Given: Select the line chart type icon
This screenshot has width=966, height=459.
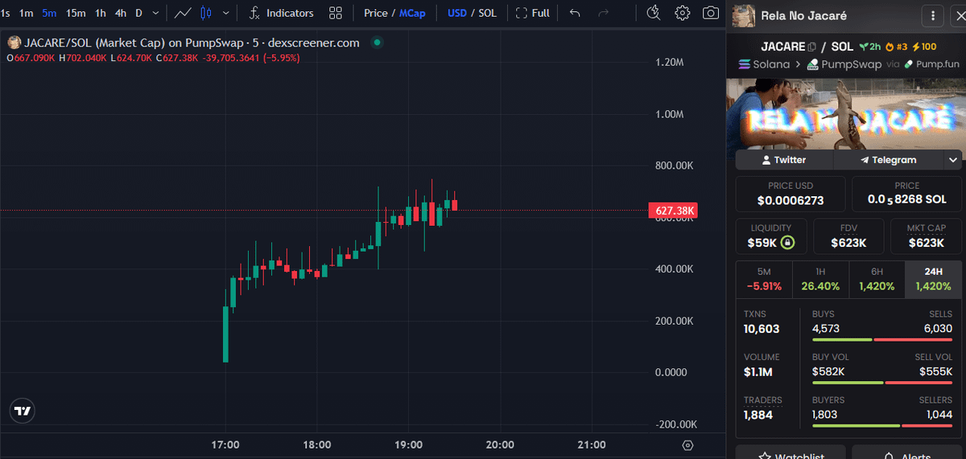Looking at the screenshot, I should [x=184, y=13].
